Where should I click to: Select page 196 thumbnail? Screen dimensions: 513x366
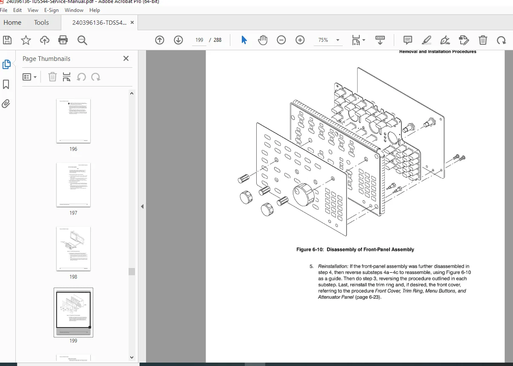click(73, 121)
